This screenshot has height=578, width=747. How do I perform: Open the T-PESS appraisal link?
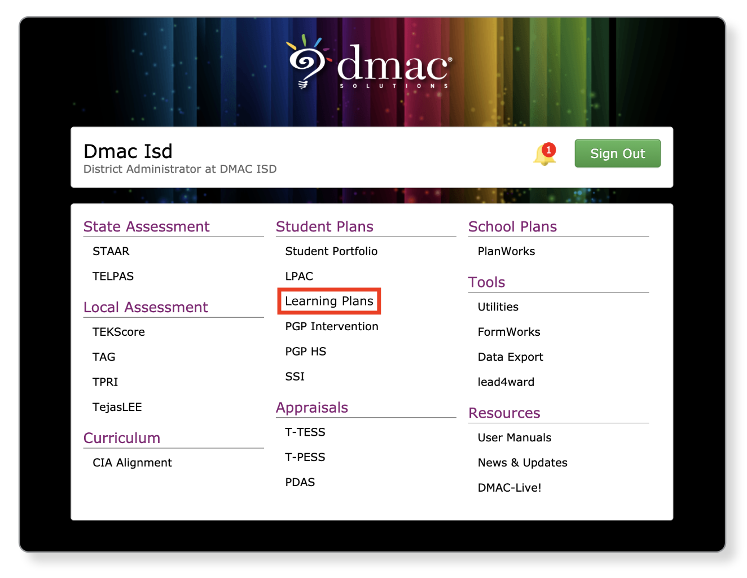(x=305, y=457)
